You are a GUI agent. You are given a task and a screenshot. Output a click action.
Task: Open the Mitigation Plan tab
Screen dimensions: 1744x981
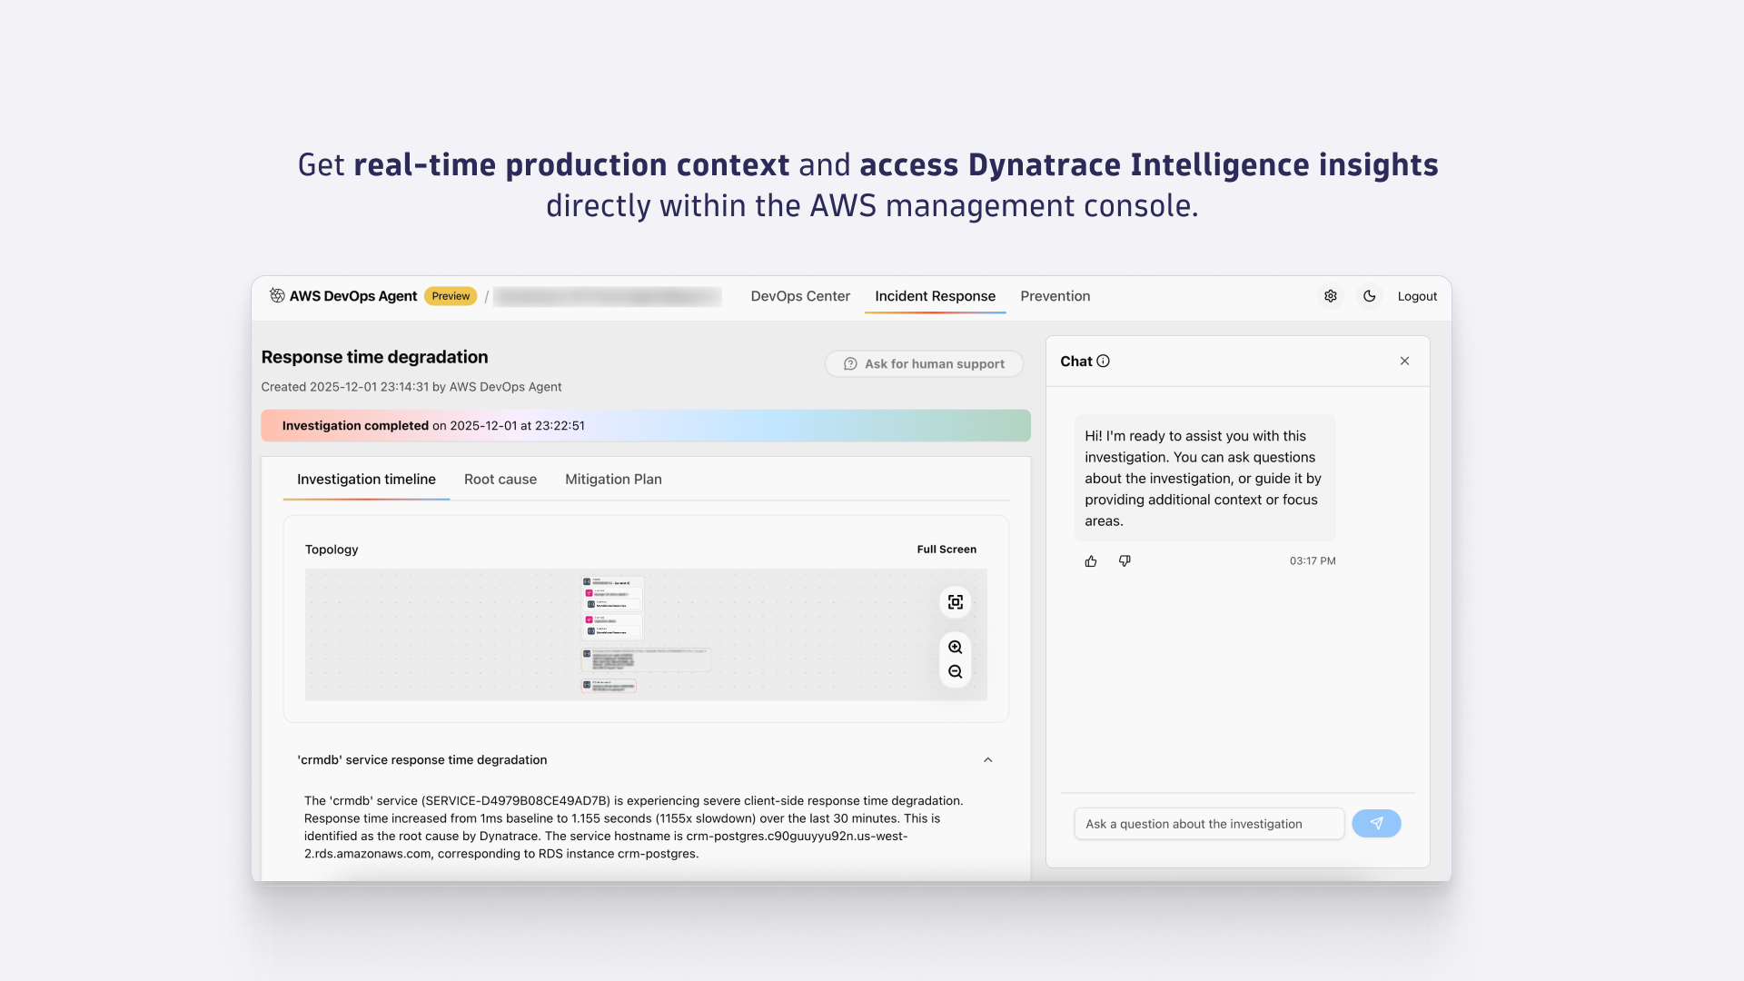coord(613,480)
